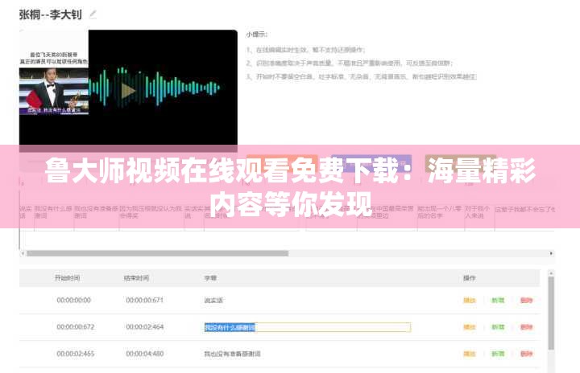Click end time 00:00:00:671
The image size is (580, 373).
(144, 300)
